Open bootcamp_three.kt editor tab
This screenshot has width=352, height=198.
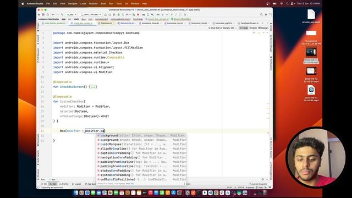[151, 23]
